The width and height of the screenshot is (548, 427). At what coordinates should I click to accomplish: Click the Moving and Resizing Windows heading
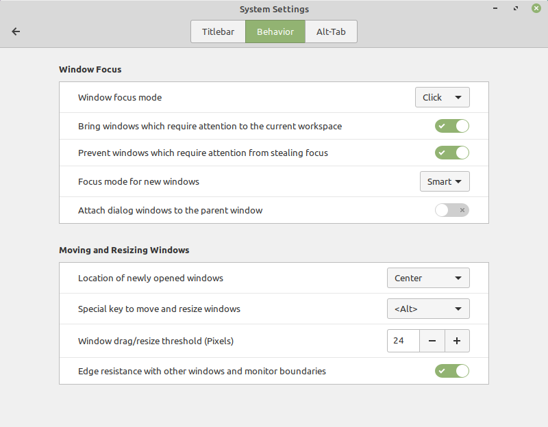[x=124, y=250]
